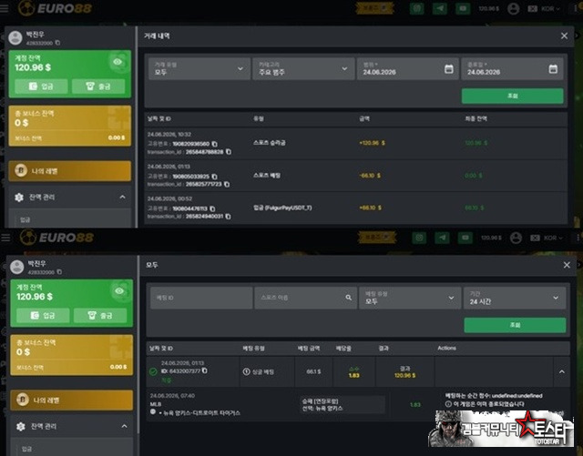Click 입금 deposit button beside 거래 내역 panel
583x456 pixels.
pos(41,86)
